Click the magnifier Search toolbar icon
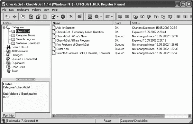The image size is (193, 124). tap(96, 17)
